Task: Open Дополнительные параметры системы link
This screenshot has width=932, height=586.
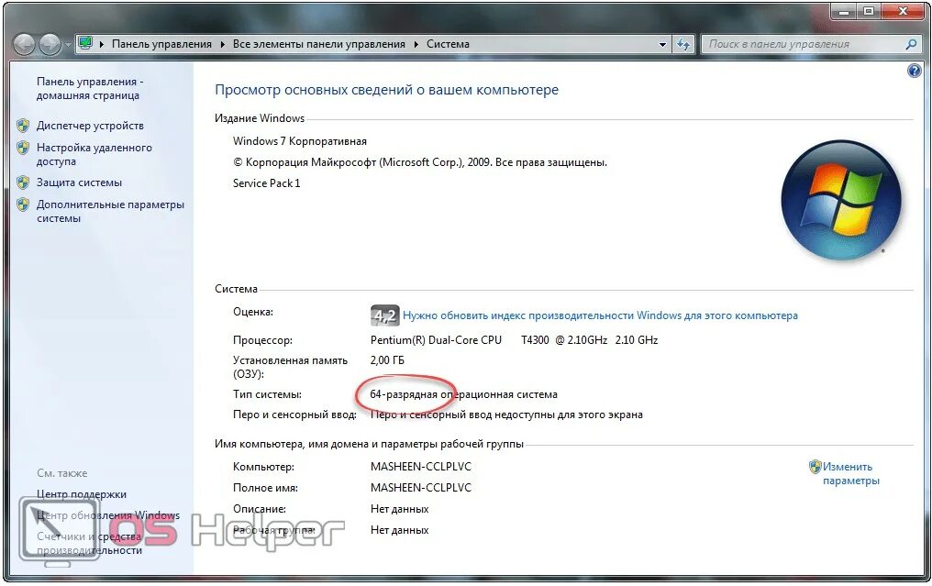Action: pos(110,211)
